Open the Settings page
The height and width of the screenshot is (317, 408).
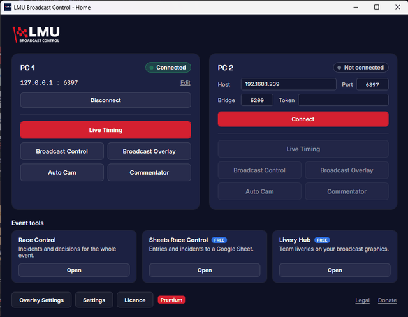[x=94, y=300]
